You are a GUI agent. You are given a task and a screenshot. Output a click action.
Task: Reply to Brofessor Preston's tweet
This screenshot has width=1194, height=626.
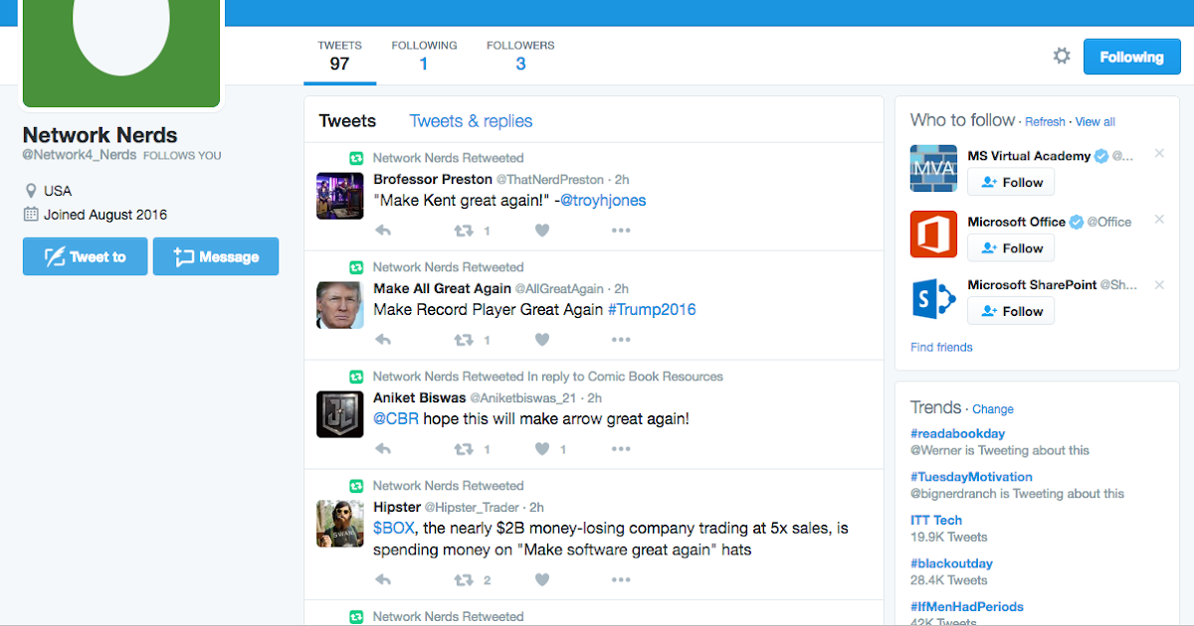click(x=383, y=230)
